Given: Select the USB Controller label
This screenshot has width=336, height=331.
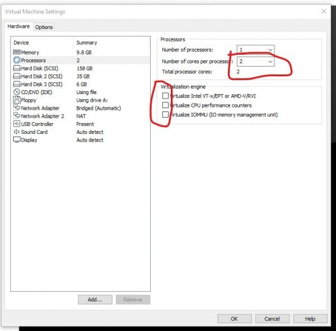Looking at the screenshot, I should coord(38,124).
